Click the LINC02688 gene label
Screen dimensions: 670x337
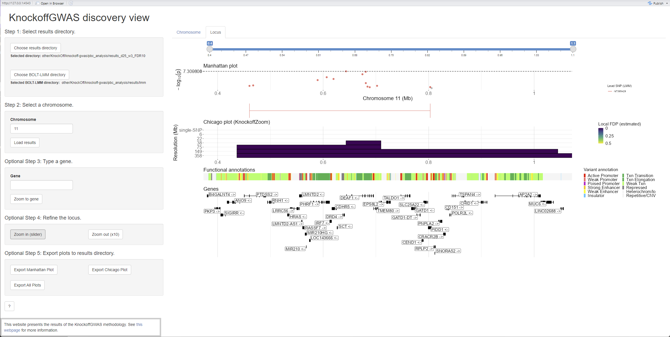tap(548, 211)
